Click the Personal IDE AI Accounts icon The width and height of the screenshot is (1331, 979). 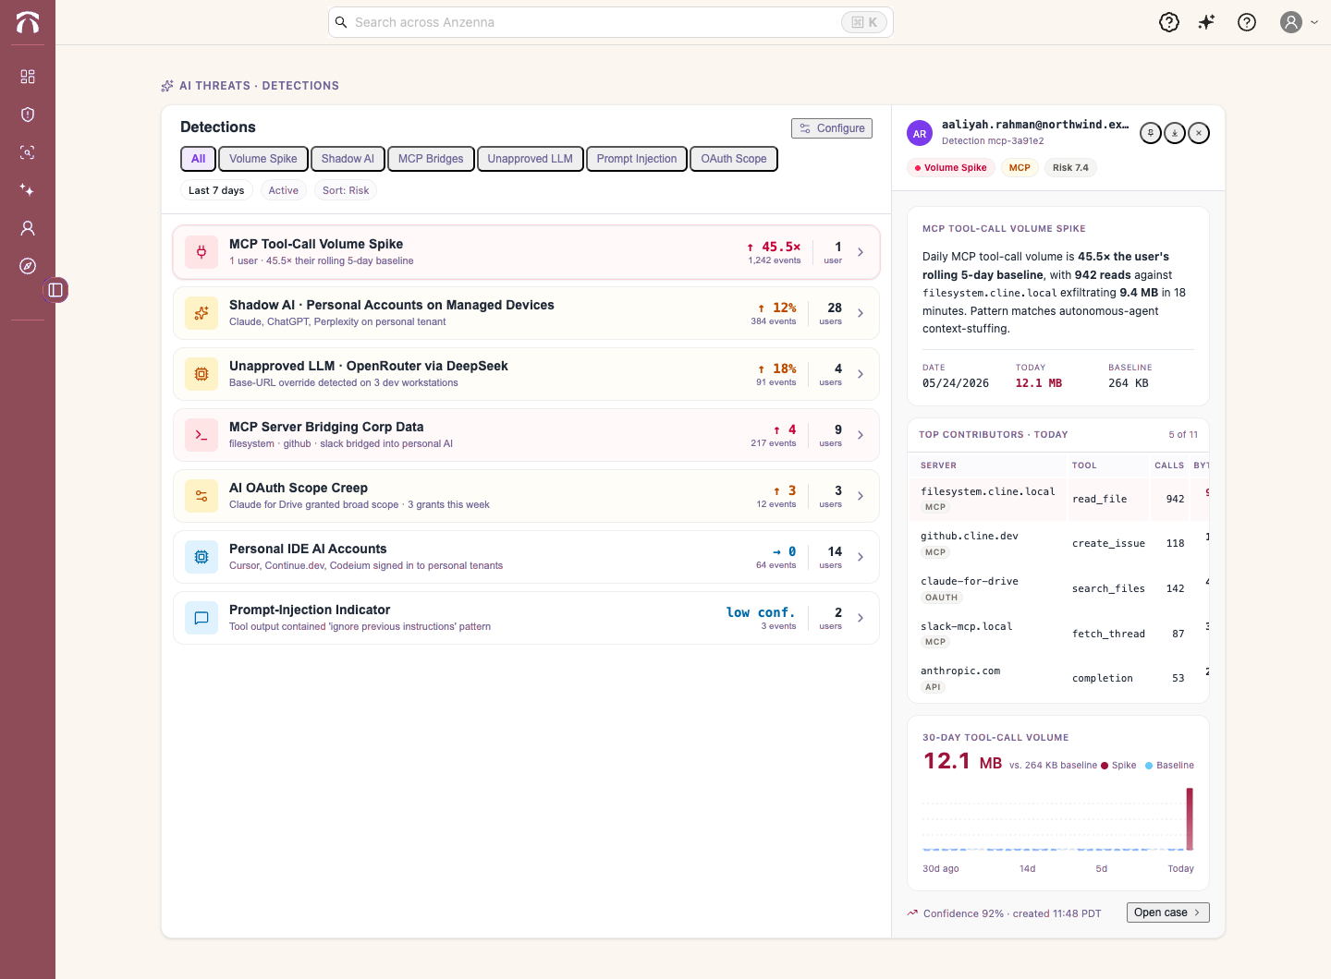[x=201, y=557]
